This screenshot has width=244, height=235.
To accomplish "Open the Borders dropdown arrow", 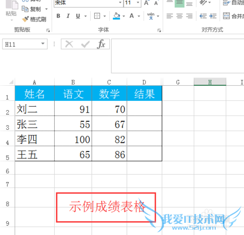I will 104,16.
